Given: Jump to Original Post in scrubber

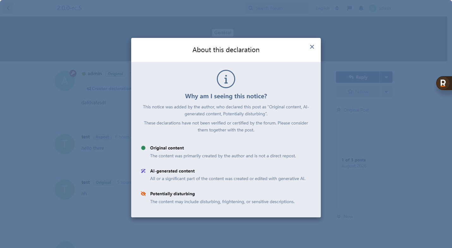Looking at the screenshot, I should click(353, 110).
